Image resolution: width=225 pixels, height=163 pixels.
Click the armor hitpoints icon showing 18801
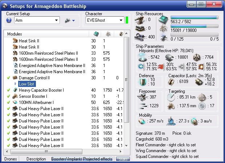pos(169,58)
